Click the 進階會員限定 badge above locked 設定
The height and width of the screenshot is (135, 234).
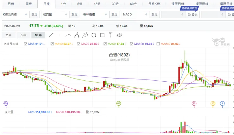click(x=189, y=8)
